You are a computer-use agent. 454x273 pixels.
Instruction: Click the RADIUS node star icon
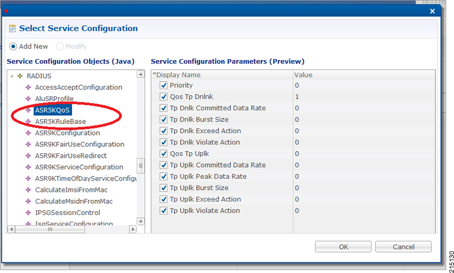click(x=20, y=76)
